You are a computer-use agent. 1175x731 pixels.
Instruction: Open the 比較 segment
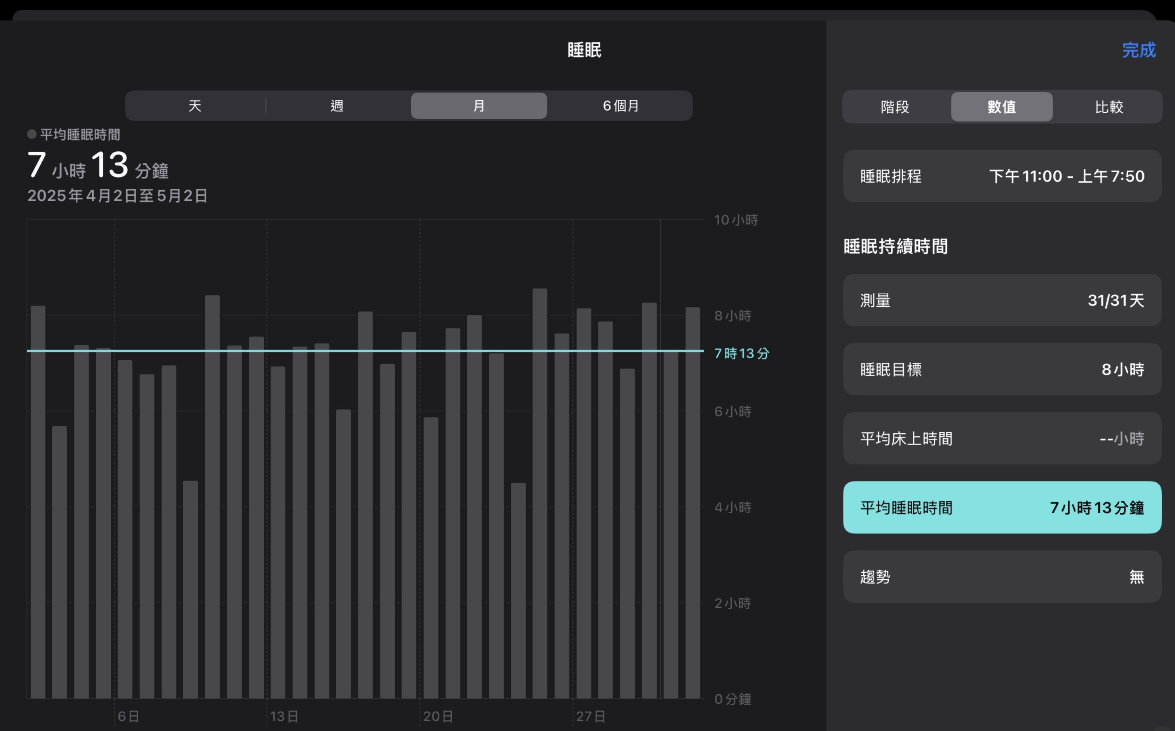[x=1109, y=106]
